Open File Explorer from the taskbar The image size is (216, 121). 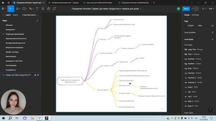click(32, 118)
